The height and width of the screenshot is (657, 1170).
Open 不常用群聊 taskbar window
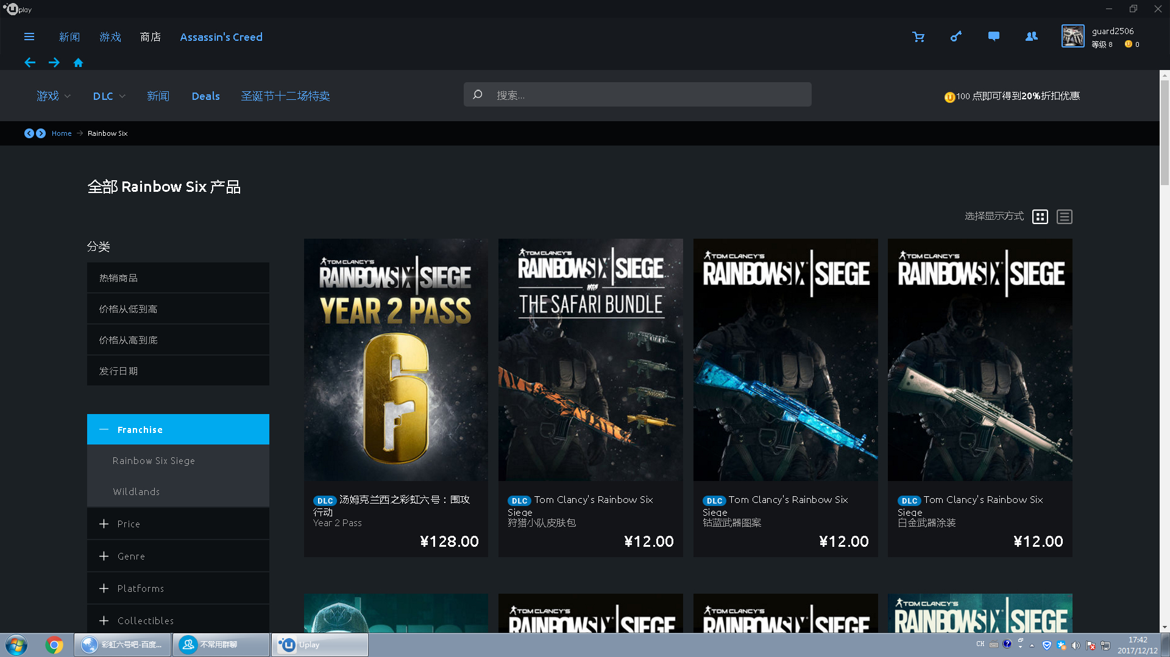(221, 645)
